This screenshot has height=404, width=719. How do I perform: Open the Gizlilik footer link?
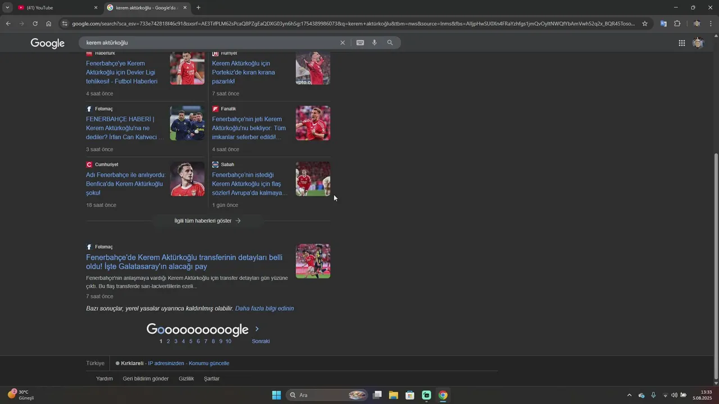pyautogui.click(x=186, y=379)
